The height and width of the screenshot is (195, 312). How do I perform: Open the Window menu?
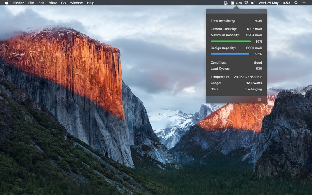(76, 3)
